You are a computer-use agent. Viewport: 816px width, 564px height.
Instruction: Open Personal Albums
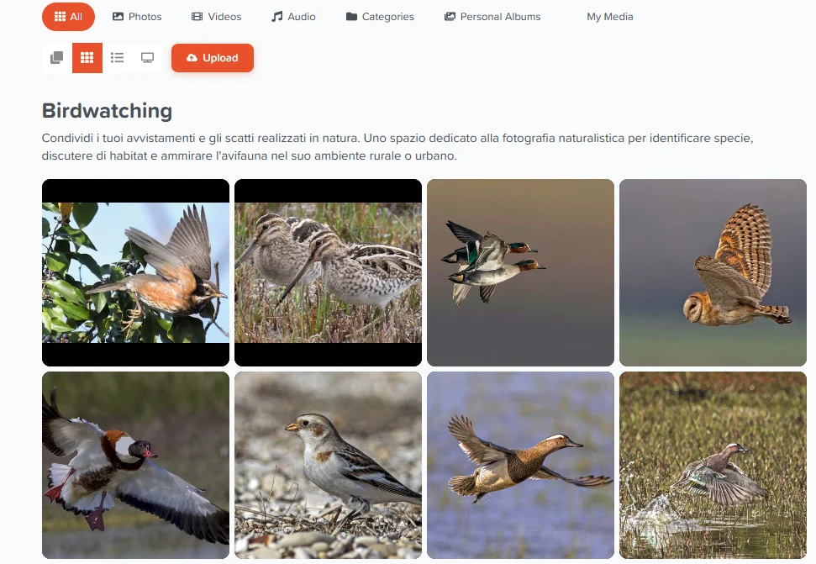492,17
